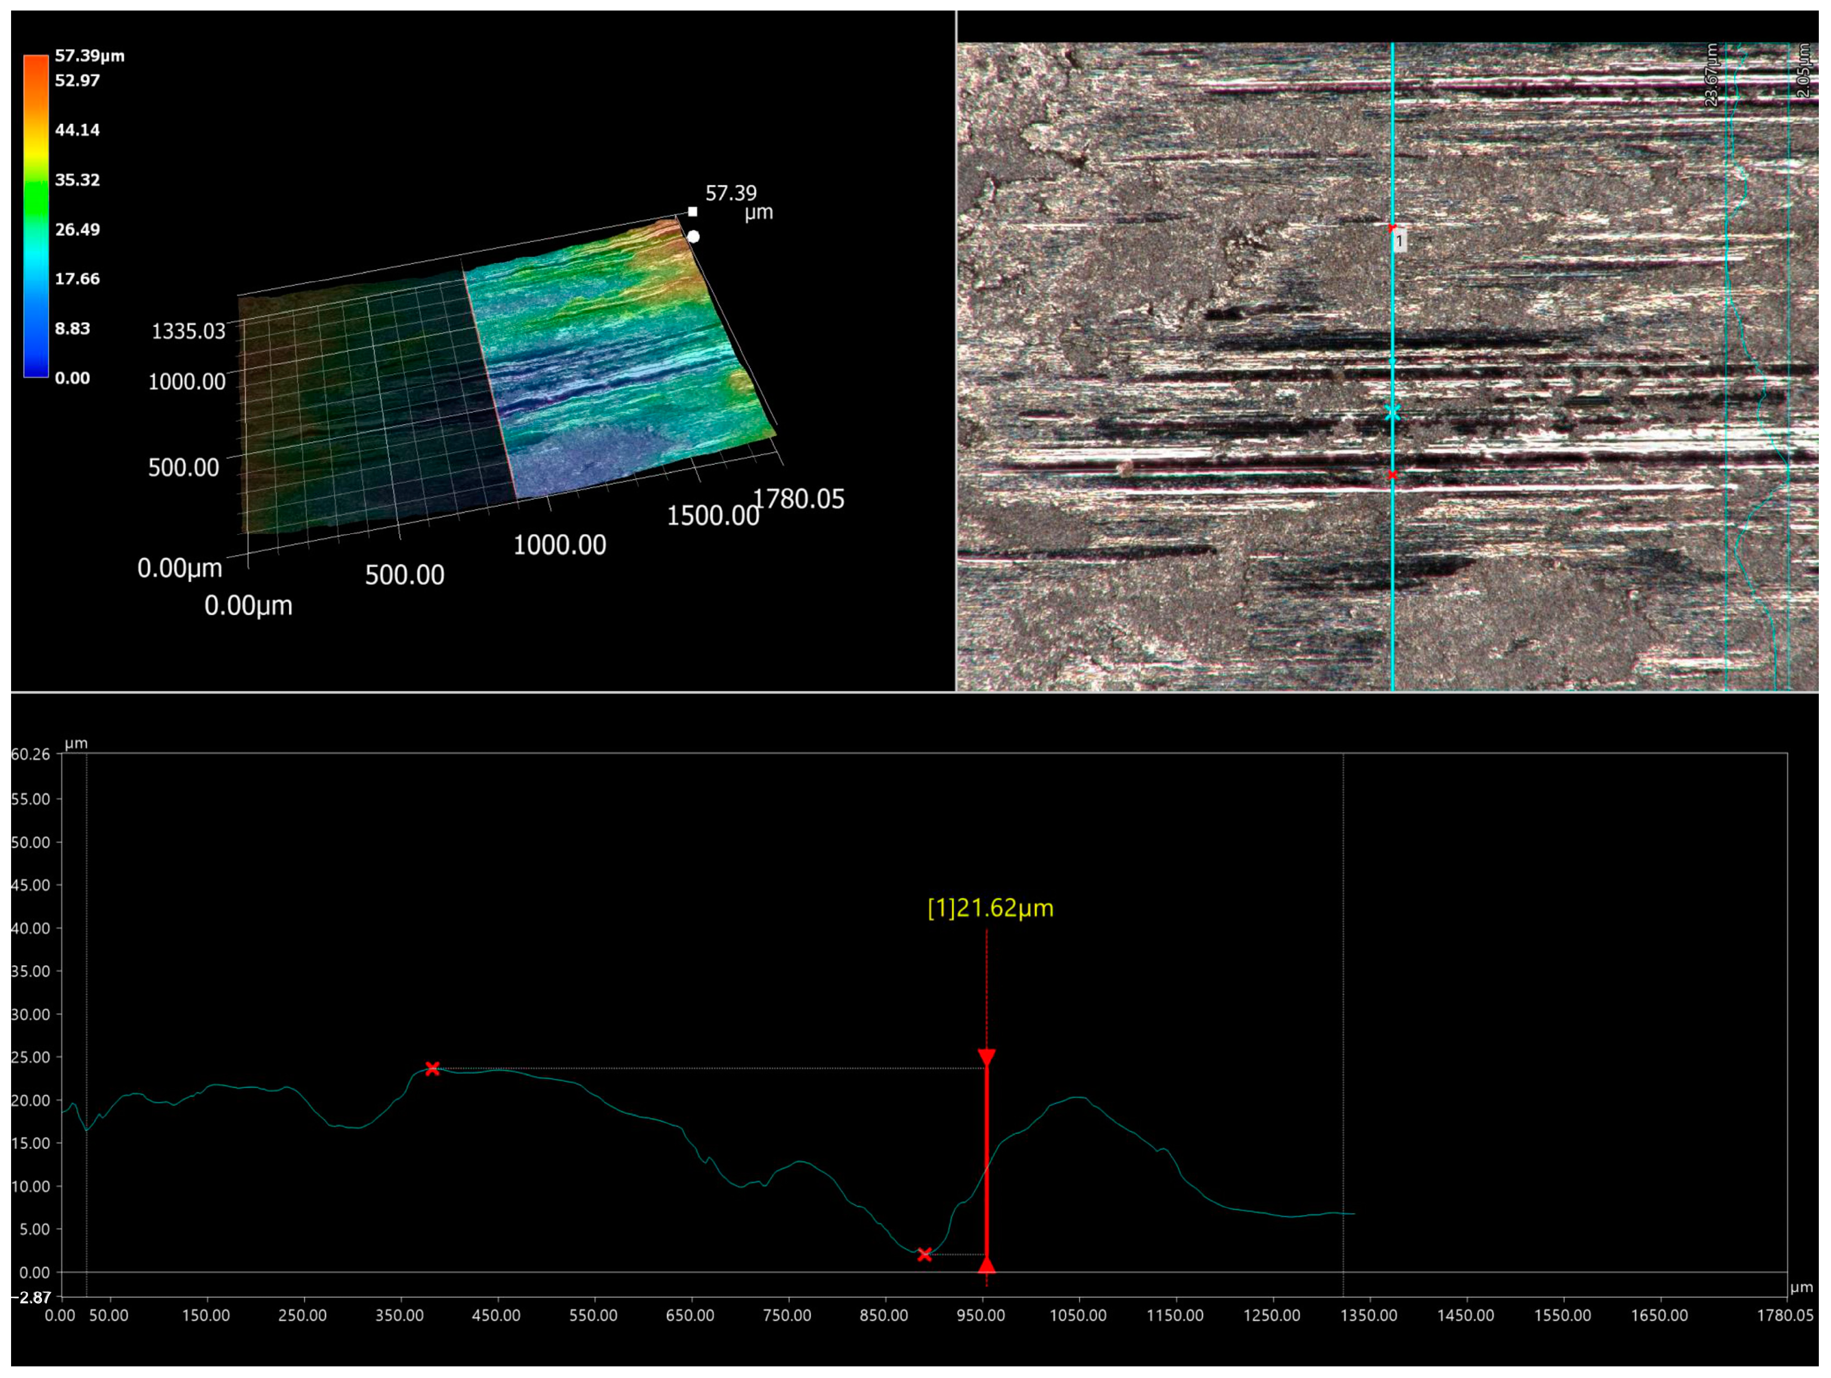Click the white circle height indicator icon
1831x1378 pixels.
(x=693, y=239)
